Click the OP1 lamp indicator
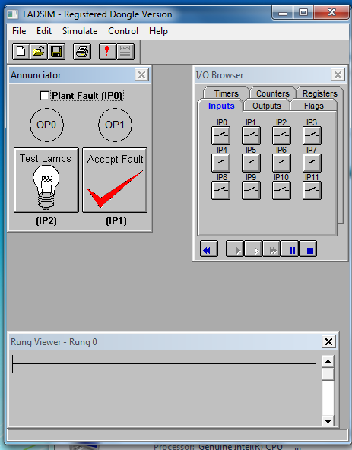This screenshot has width=352, height=450. pos(115,125)
